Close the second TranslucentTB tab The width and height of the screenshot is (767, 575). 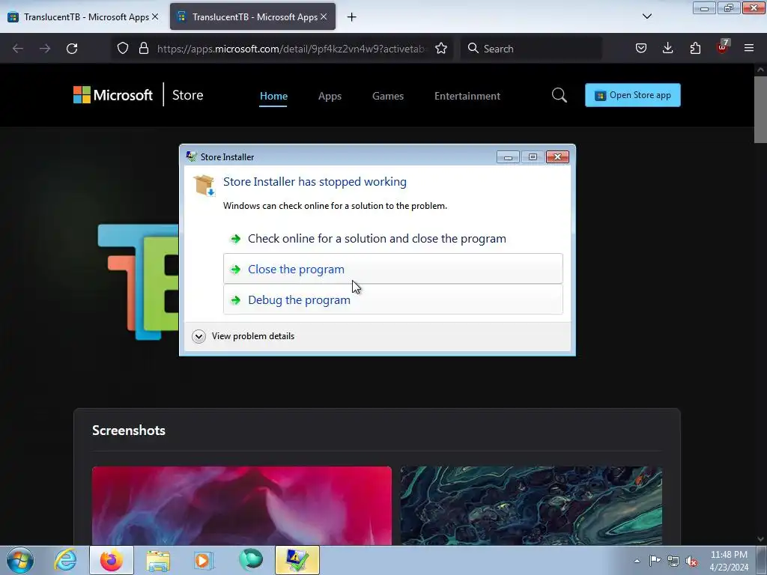(x=324, y=16)
